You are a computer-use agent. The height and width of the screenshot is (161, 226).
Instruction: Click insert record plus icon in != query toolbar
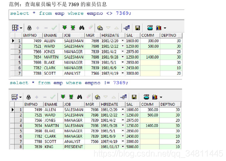[37, 97]
